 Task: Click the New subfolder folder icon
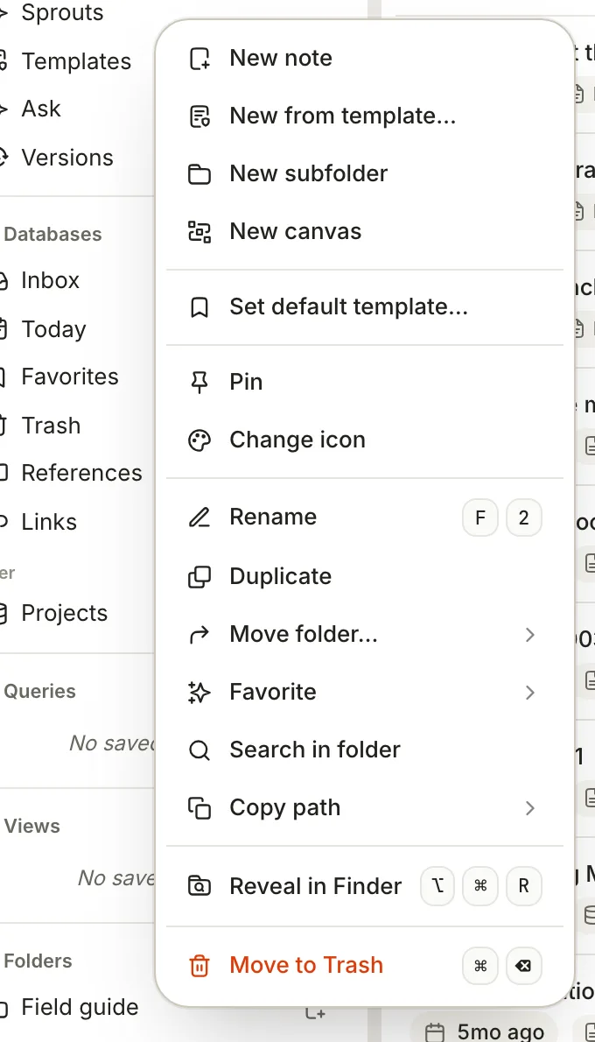(199, 174)
